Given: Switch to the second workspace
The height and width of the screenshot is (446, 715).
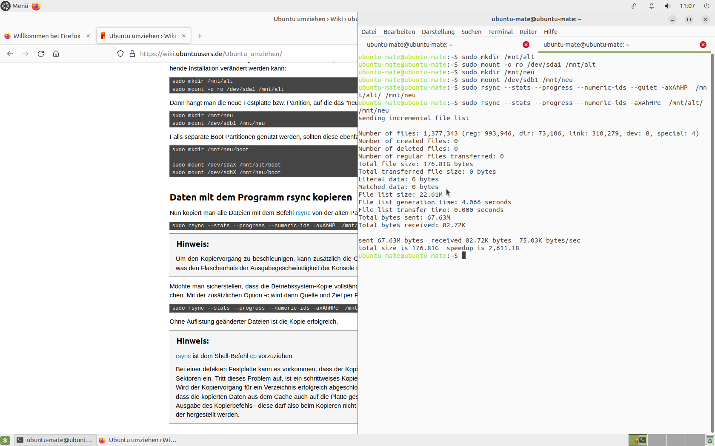Looking at the screenshot, I should point(657,440).
